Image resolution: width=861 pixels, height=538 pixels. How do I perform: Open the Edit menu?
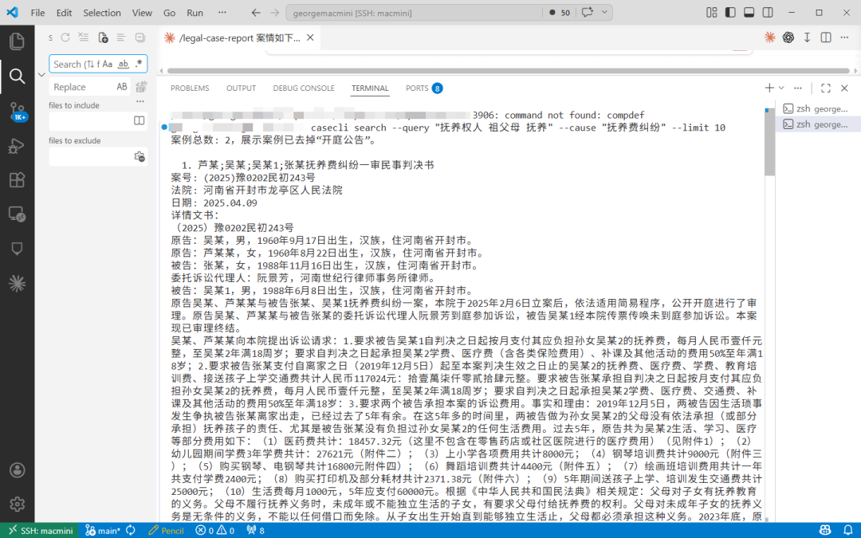point(64,13)
